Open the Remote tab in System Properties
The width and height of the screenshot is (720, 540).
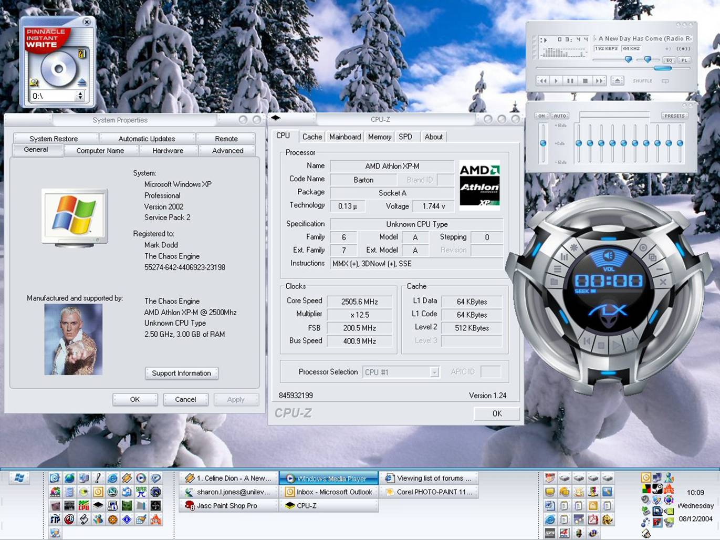click(x=226, y=139)
